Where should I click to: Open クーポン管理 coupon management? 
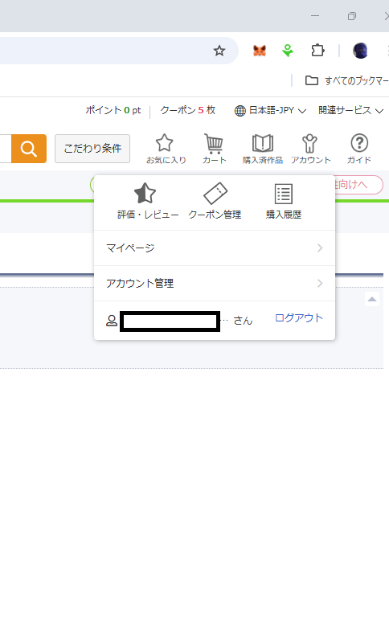click(x=215, y=202)
